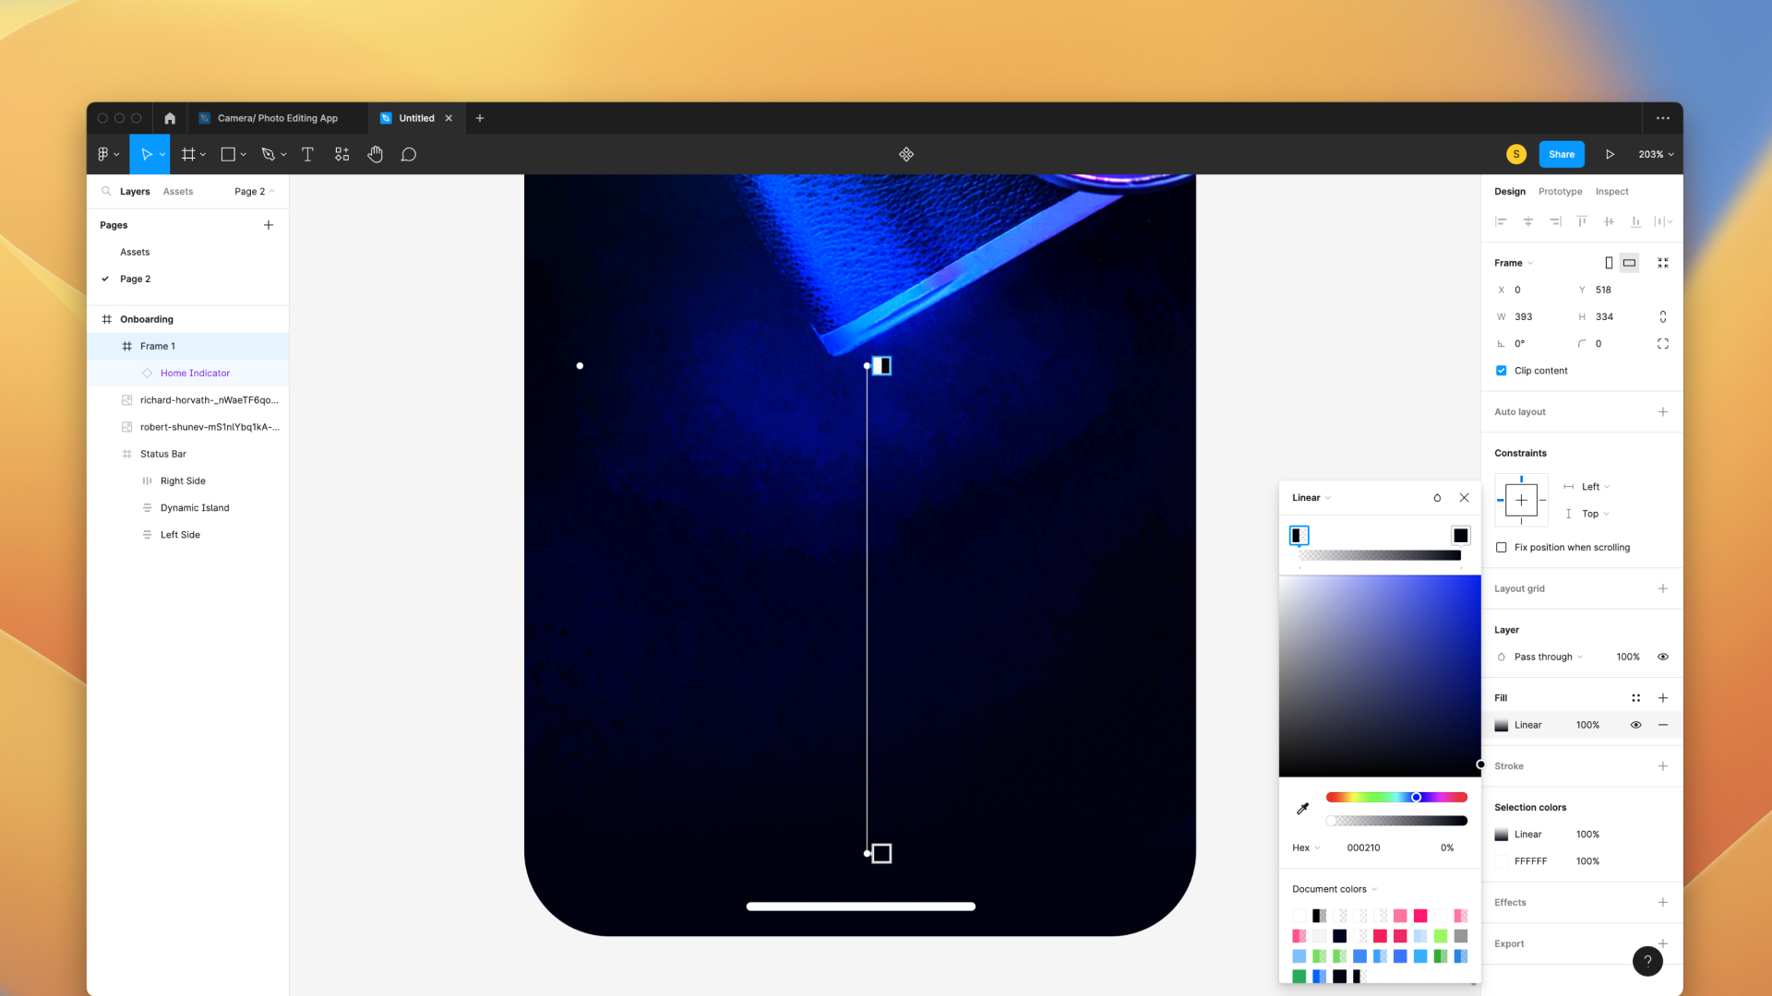The image size is (1772, 996).
Task: Enable Fix position when scrolling
Action: (1501, 548)
